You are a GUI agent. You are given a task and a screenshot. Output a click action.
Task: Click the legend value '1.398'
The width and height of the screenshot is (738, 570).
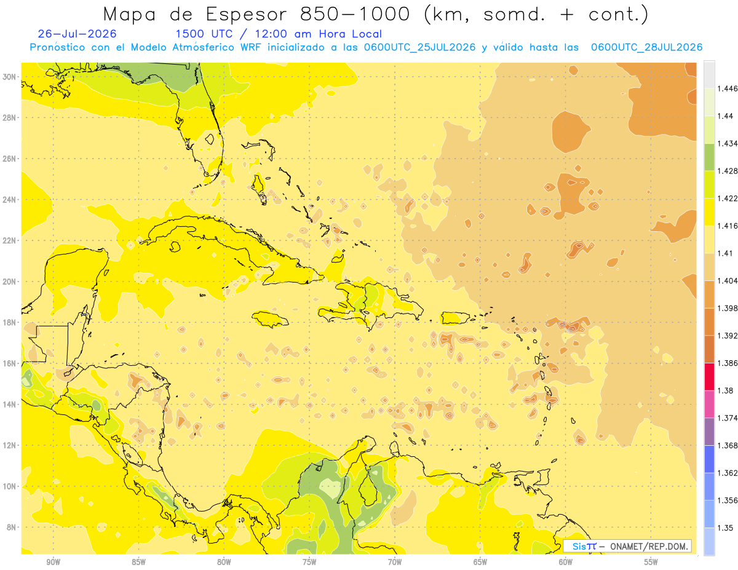[x=728, y=308]
